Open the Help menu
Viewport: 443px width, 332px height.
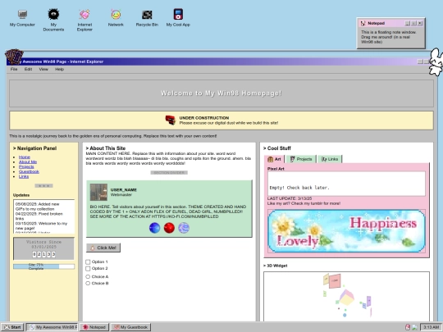(59, 69)
